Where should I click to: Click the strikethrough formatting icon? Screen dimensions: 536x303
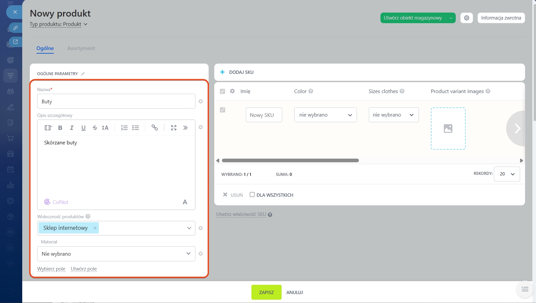point(95,128)
